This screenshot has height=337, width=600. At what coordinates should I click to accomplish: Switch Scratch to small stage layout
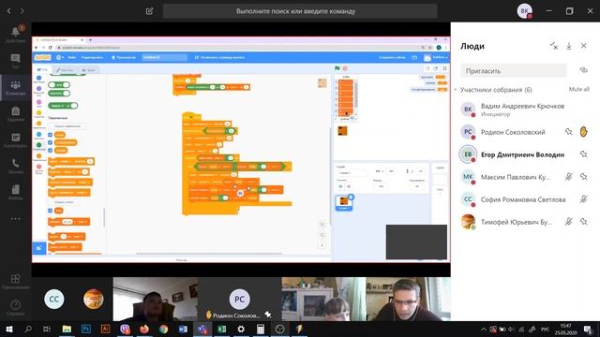[427, 68]
